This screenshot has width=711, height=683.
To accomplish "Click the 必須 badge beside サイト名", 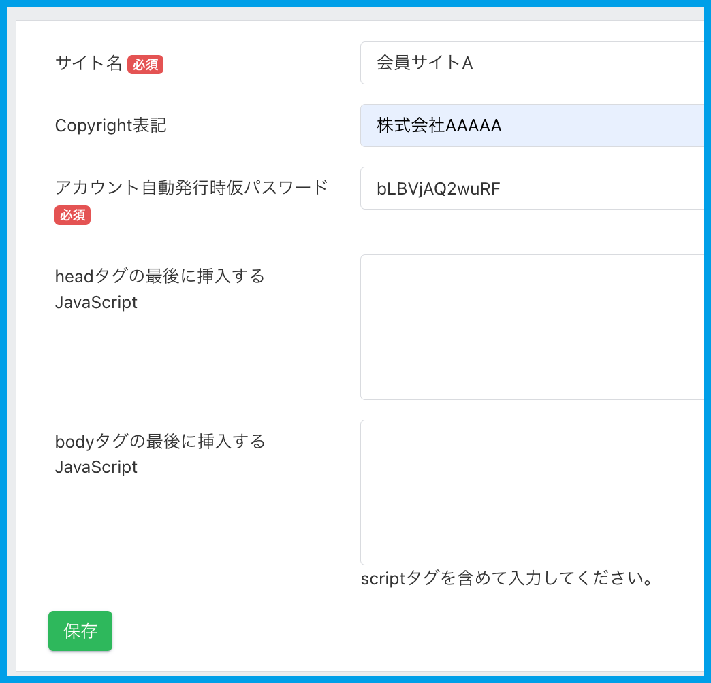I will [x=145, y=65].
